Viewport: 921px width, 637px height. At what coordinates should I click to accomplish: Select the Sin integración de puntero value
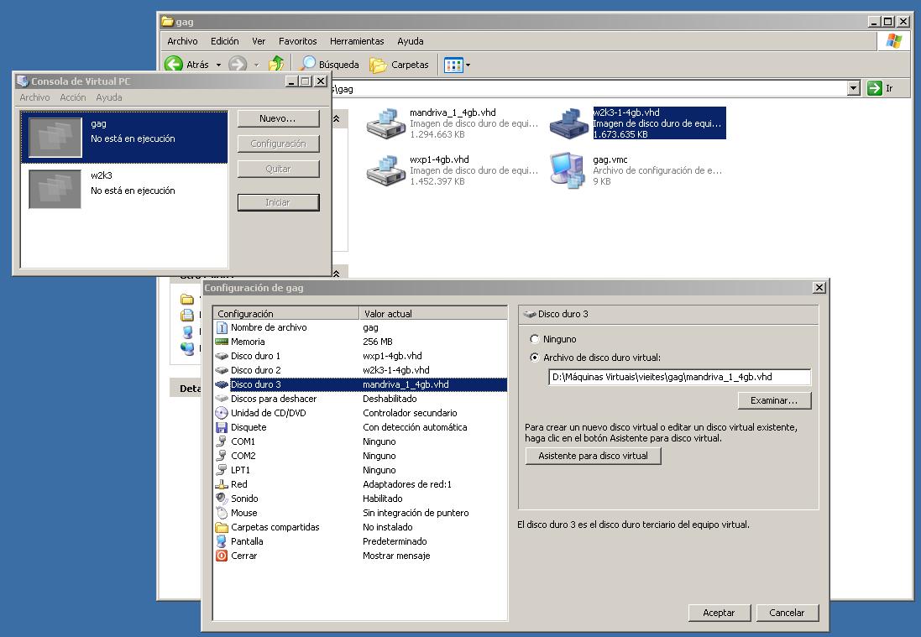coord(416,513)
